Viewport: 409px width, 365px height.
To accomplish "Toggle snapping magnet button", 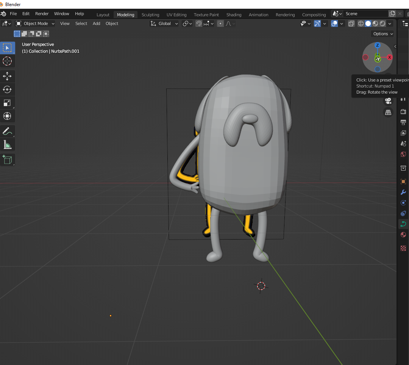I will pyautogui.click(x=199, y=23).
